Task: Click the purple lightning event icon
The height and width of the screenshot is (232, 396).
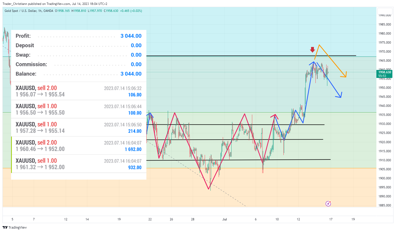Action: pos(328,204)
